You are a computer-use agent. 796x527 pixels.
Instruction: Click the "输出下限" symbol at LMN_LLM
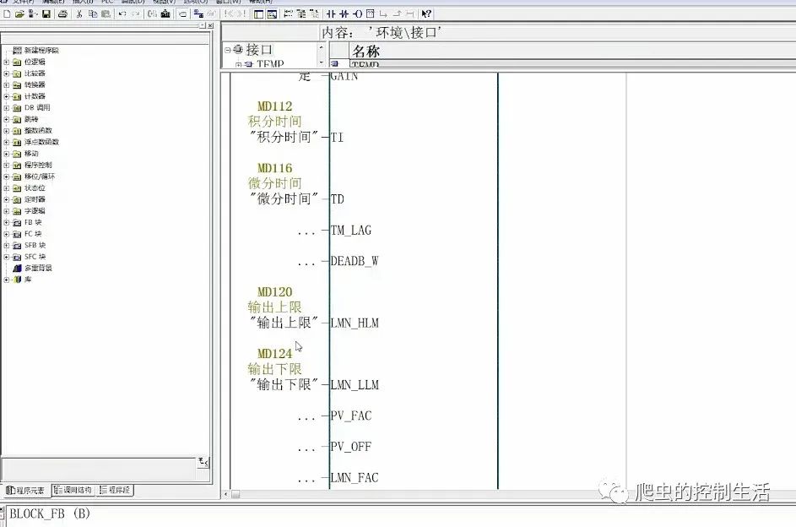pyautogui.click(x=284, y=385)
